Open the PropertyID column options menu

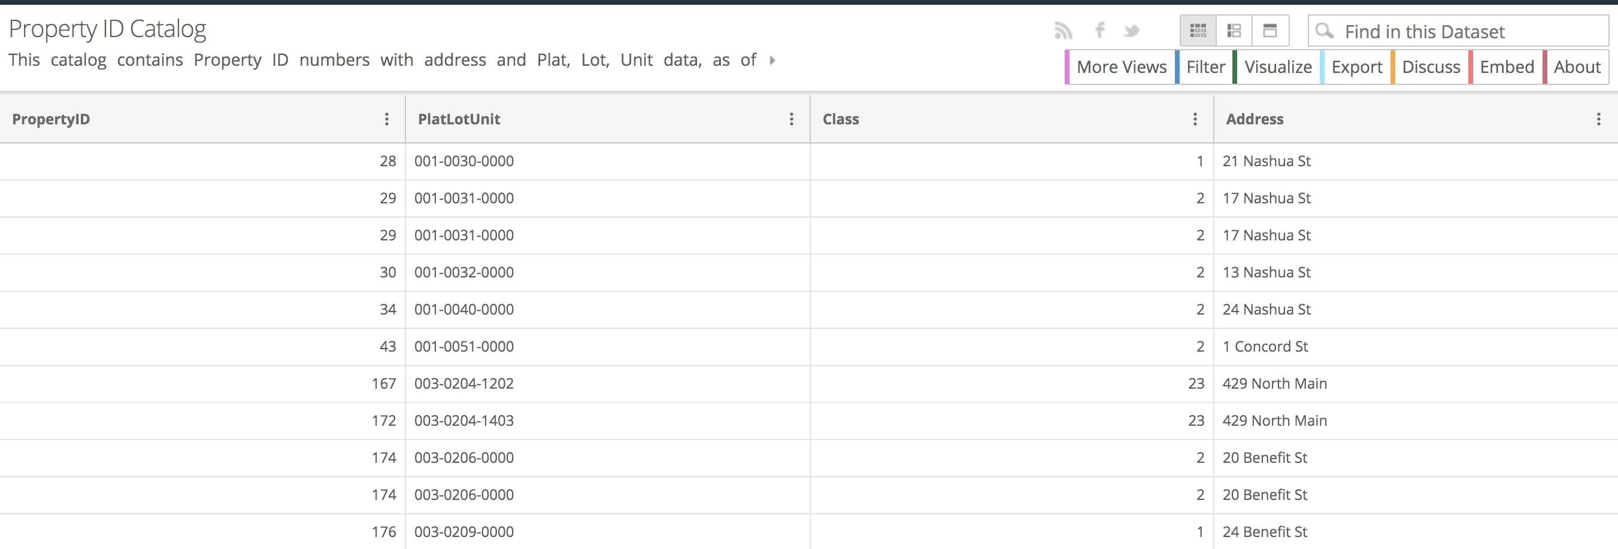[386, 119]
